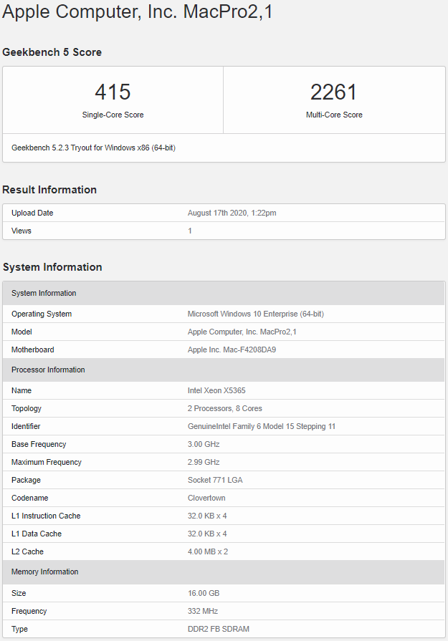Viewport: 448px width, 641px height.
Task: Click the 'Multi-Core Score' label
Action: click(334, 115)
